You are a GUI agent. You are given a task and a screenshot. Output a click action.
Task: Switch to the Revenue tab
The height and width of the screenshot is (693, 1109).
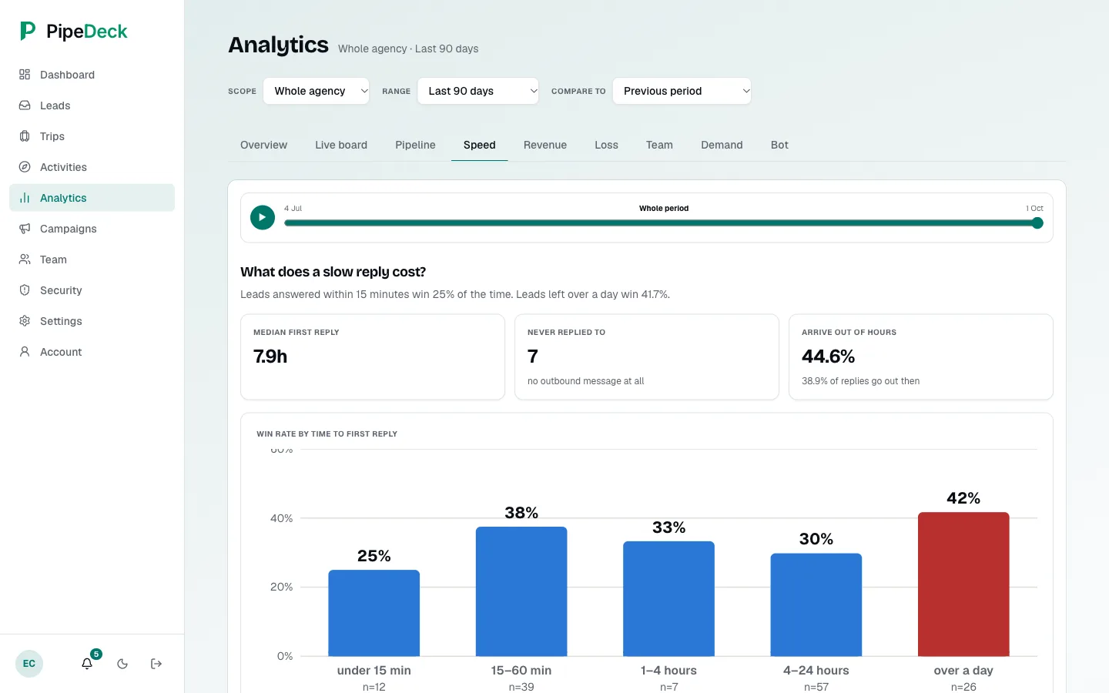click(545, 145)
